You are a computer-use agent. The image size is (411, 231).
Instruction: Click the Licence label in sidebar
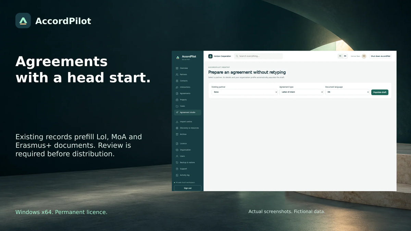coord(183,144)
